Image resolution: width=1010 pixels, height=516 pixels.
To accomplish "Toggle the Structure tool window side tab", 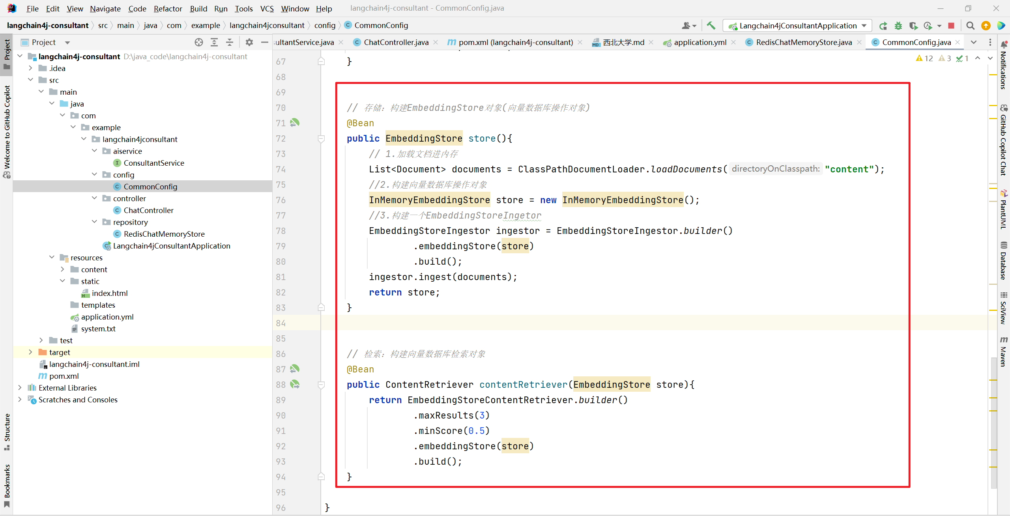I will pyautogui.click(x=7, y=432).
